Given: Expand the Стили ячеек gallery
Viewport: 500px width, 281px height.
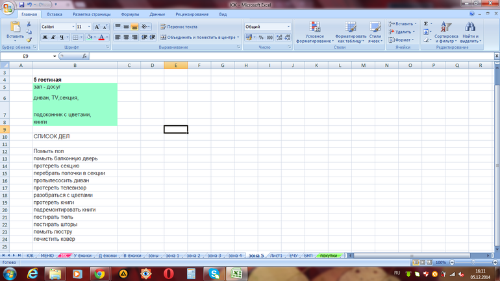Looking at the screenshot, I should (x=375, y=32).
